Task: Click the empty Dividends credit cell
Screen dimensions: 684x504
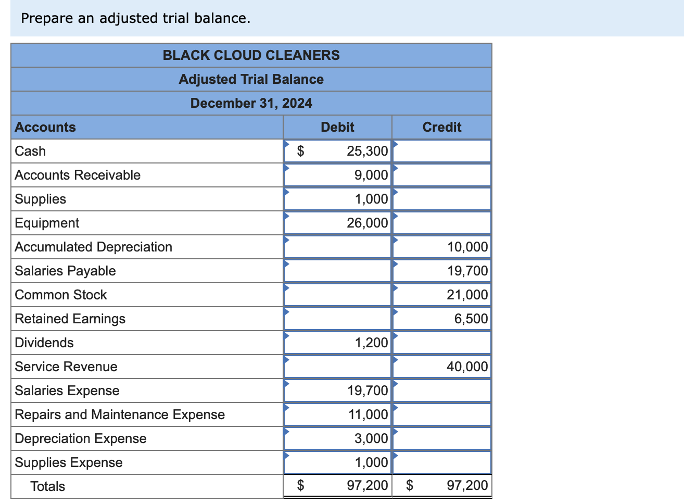Action: pos(441,343)
